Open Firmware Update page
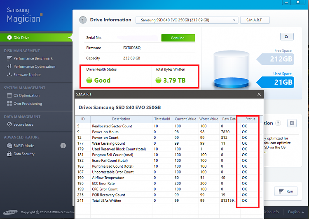 click(x=27, y=75)
